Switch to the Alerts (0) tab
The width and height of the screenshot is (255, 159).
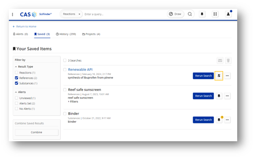(20, 34)
